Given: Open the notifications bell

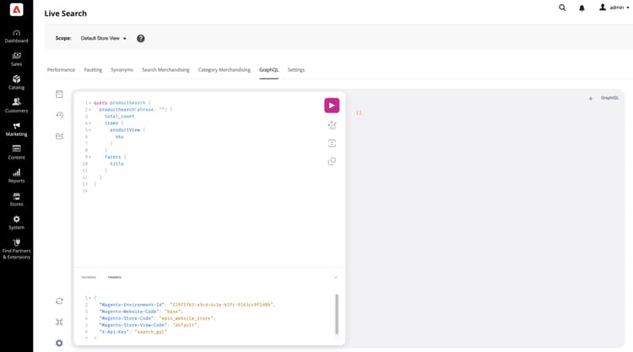Looking at the screenshot, I should tap(582, 8).
